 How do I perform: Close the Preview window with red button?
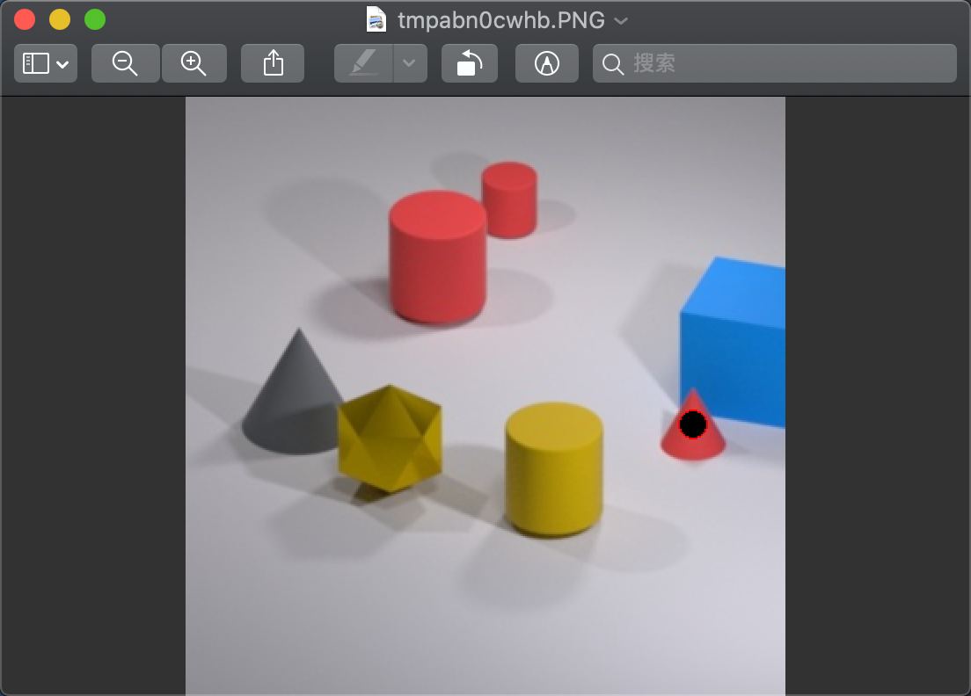pyautogui.click(x=25, y=20)
